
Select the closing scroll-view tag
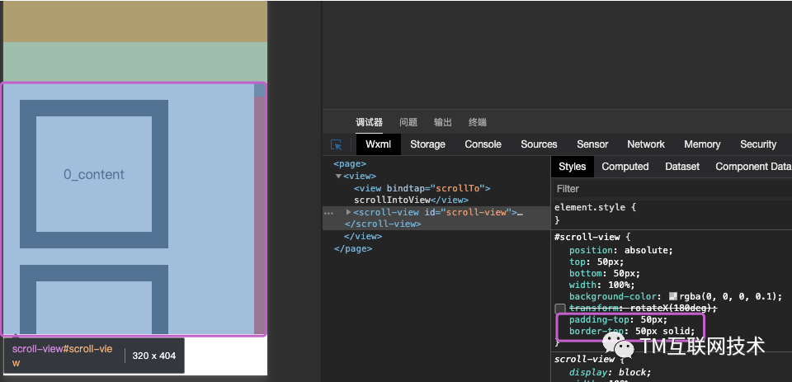click(x=382, y=224)
